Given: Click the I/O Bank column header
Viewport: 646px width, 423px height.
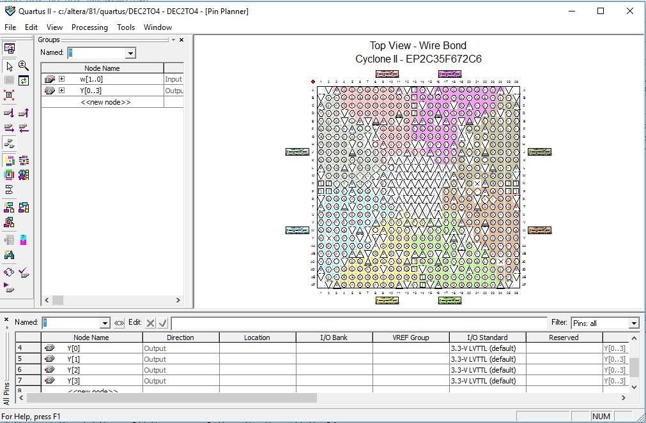Looking at the screenshot, I should 334,338.
